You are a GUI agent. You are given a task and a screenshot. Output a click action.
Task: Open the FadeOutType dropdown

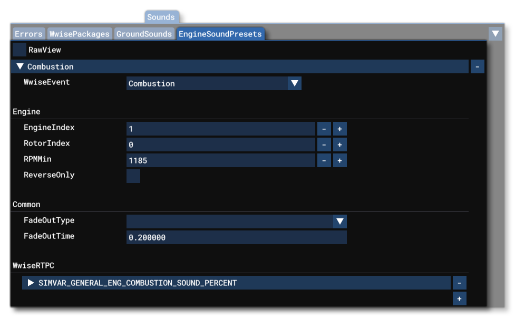tap(340, 221)
